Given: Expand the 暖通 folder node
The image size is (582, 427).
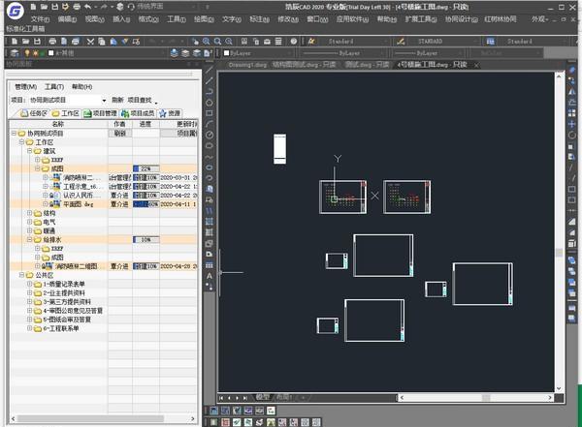Looking at the screenshot, I should tap(29, 230).
